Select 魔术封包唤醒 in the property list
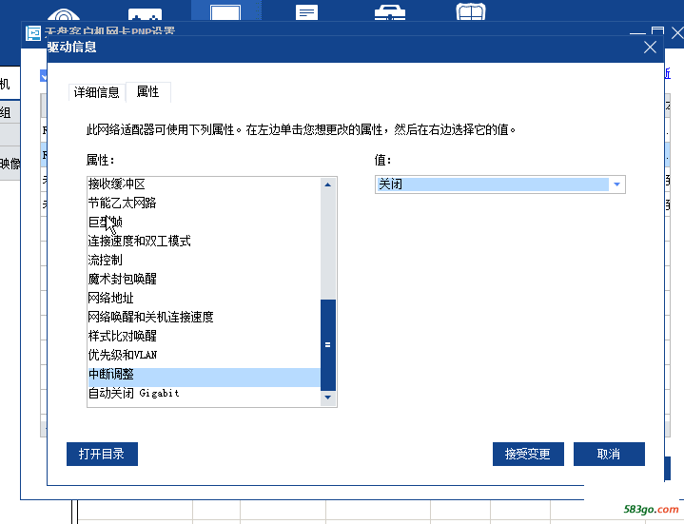This screenshot has height=524, width=684. tap(123, 279)
